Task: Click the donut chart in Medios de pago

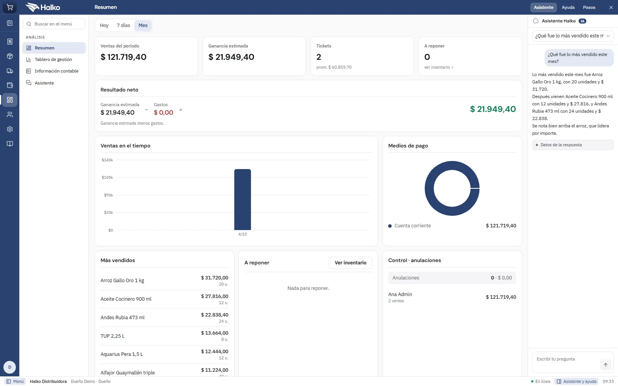Action: click(452, 188)
